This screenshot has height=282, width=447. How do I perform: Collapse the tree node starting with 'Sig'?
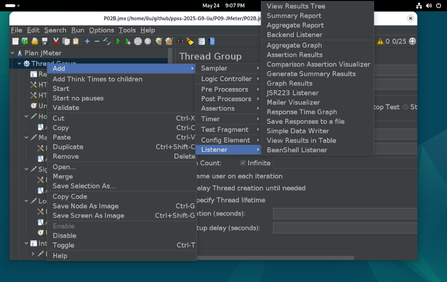(x=26, y=169)
